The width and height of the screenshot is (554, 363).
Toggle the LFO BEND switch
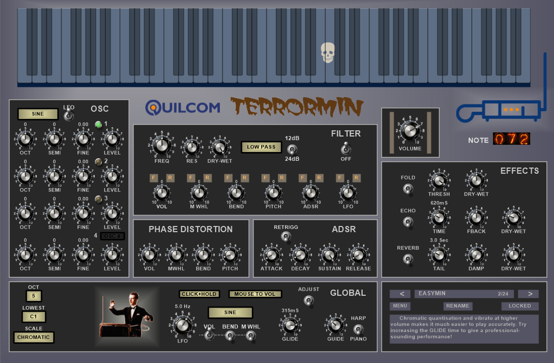click(x=230, y=336)
